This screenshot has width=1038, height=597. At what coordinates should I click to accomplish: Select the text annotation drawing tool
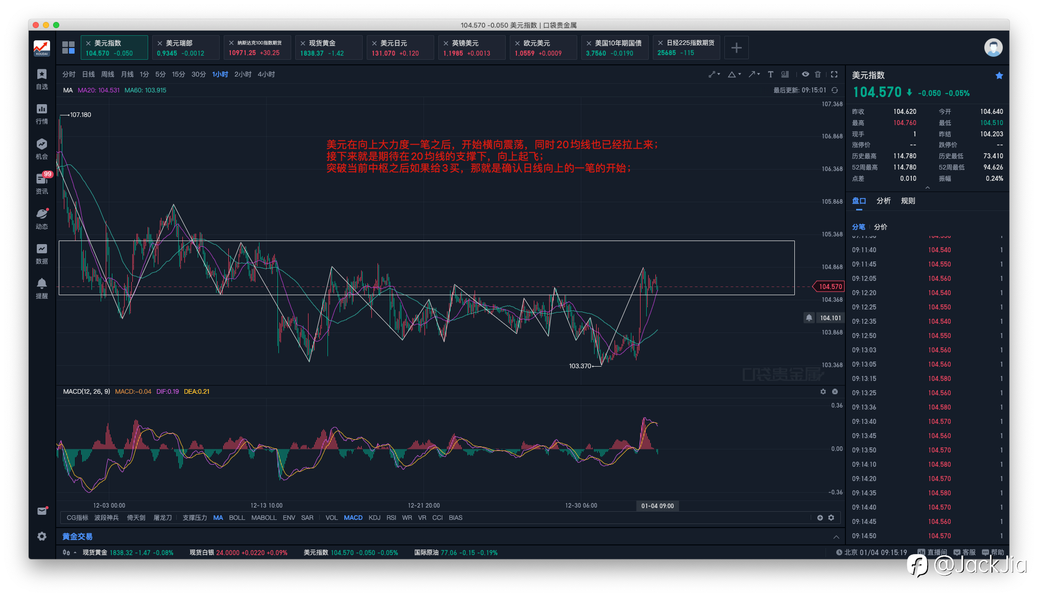tap(770, 75)
